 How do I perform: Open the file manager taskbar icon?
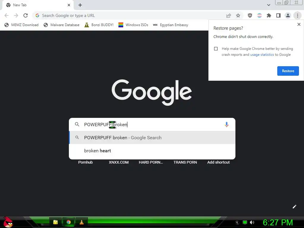[56, 222]
